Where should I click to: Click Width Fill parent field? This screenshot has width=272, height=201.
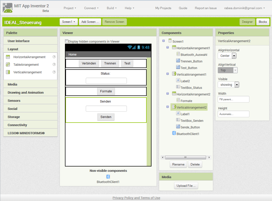click(233, 99)
